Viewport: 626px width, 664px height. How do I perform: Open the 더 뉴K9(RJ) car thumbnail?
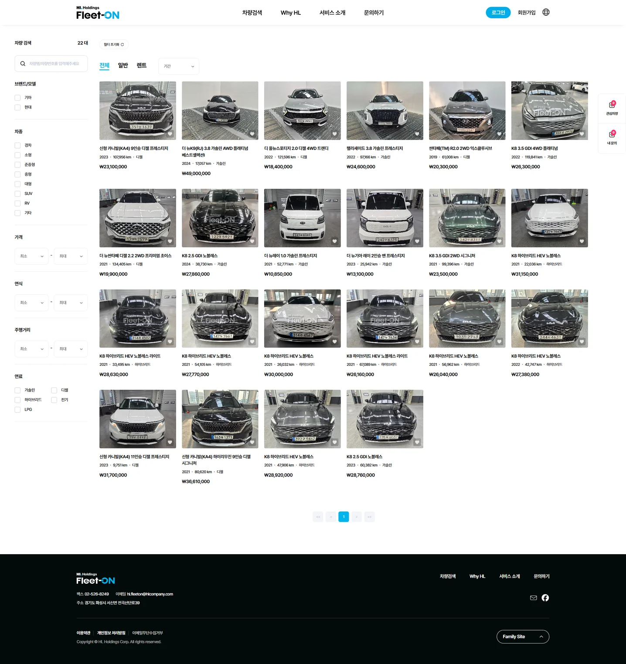[220, 111]
